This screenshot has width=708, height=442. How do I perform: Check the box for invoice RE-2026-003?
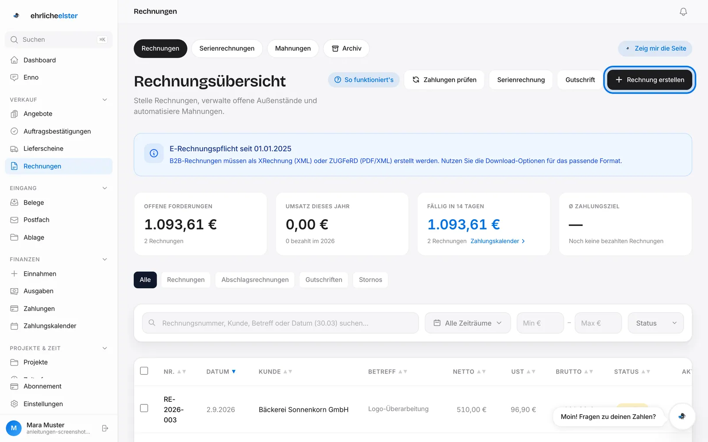coord(144,408)
